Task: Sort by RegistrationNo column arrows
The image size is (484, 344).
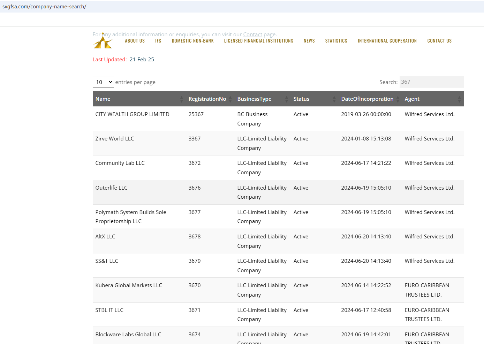Action: (x=230, y=99)
